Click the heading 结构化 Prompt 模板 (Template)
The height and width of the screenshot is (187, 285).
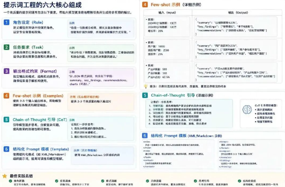41,149
